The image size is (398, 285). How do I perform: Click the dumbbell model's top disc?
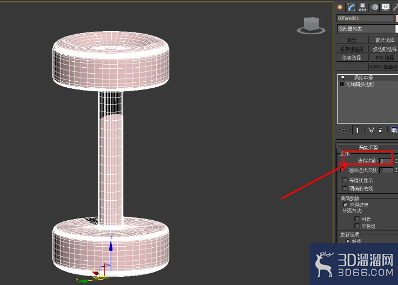pyautogui.click(x=111, y=61)
